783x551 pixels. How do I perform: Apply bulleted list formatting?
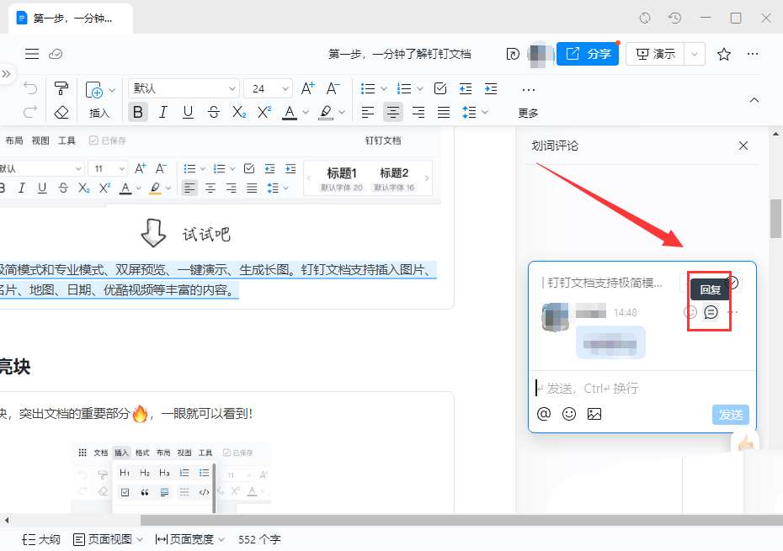click(x=368, y=89)
